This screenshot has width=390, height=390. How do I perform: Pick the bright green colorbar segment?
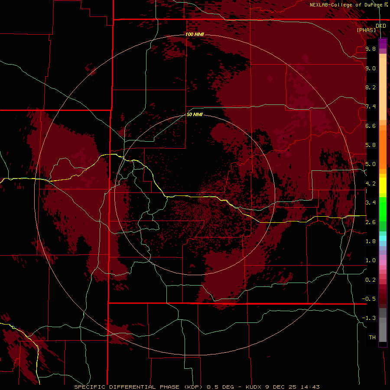tap(383, 209)
